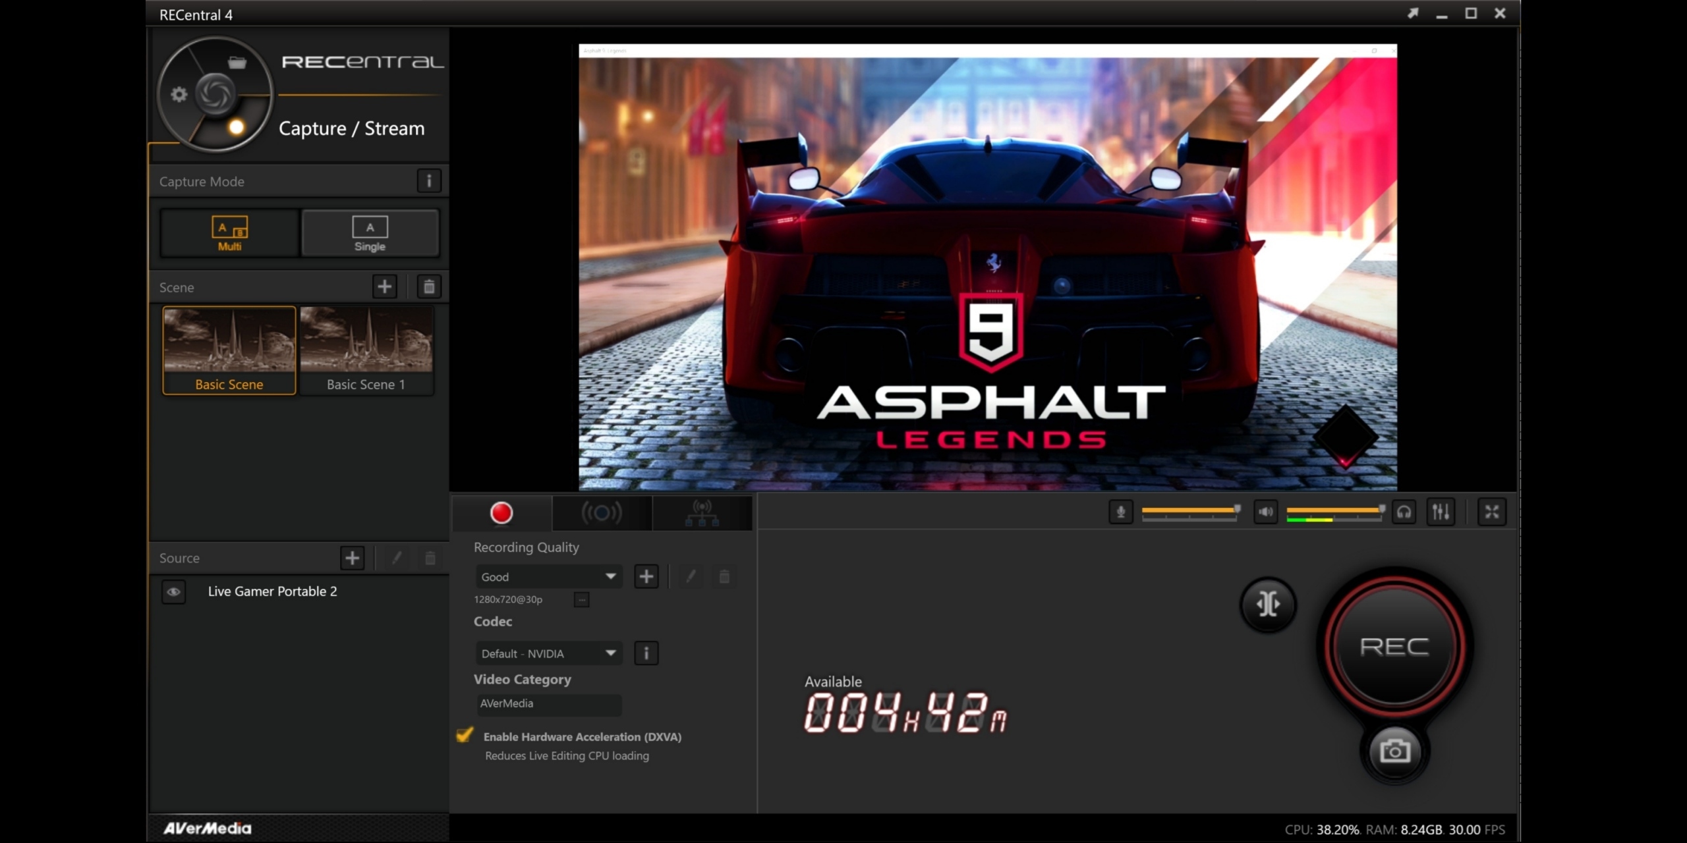Select the Capture/Stream dot in the circular menu
1687x843 pixels.
click(x=236, y=127)
